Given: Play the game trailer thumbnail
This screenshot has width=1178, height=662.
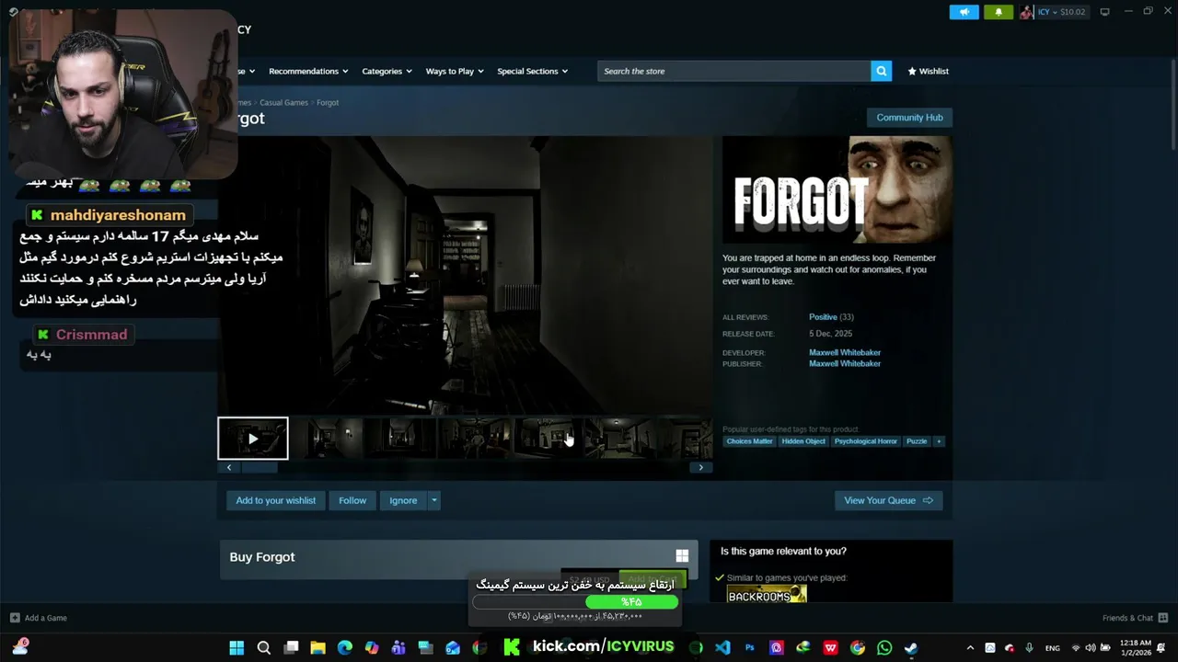Looking at the screenshot, I should 253,439.
